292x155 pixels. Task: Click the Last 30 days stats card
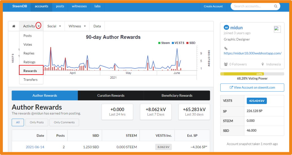[x=194, y=112]
